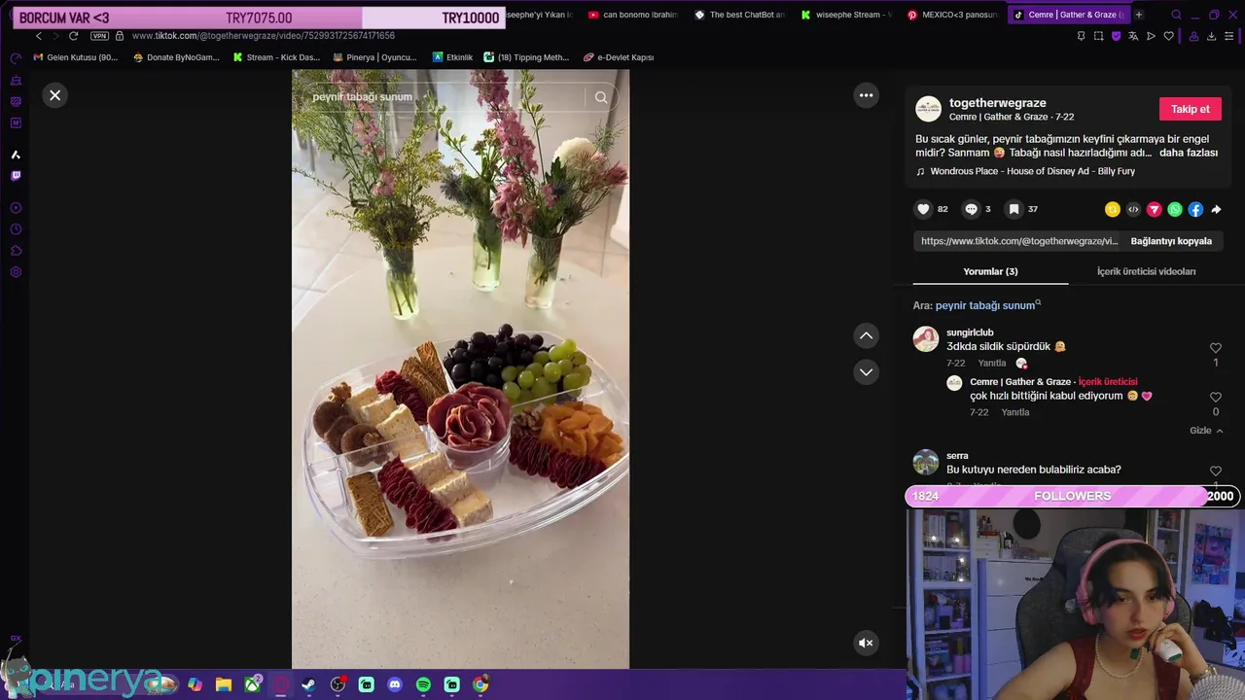The width and height of the screenshot is (1245, 700).
Task: Open Opera sidebar settings gear
Action: click(x=16, y=272)
